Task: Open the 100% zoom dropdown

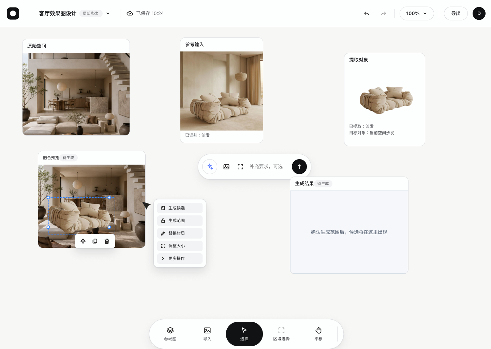Action: 417,13
